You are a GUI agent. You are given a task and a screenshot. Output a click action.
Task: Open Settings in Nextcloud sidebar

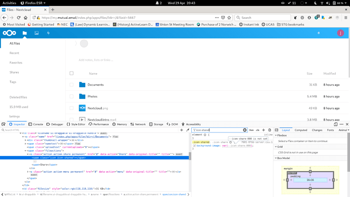(x=14, y=116)
